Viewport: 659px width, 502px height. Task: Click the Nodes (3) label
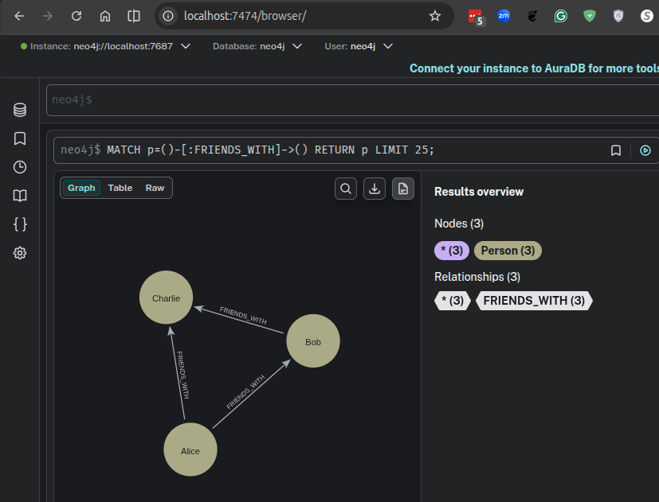point(459,224)
